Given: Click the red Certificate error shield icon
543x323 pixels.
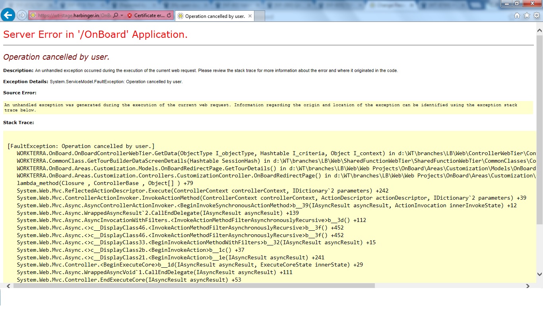Looking at the screenshot, I should pos(129,16).
